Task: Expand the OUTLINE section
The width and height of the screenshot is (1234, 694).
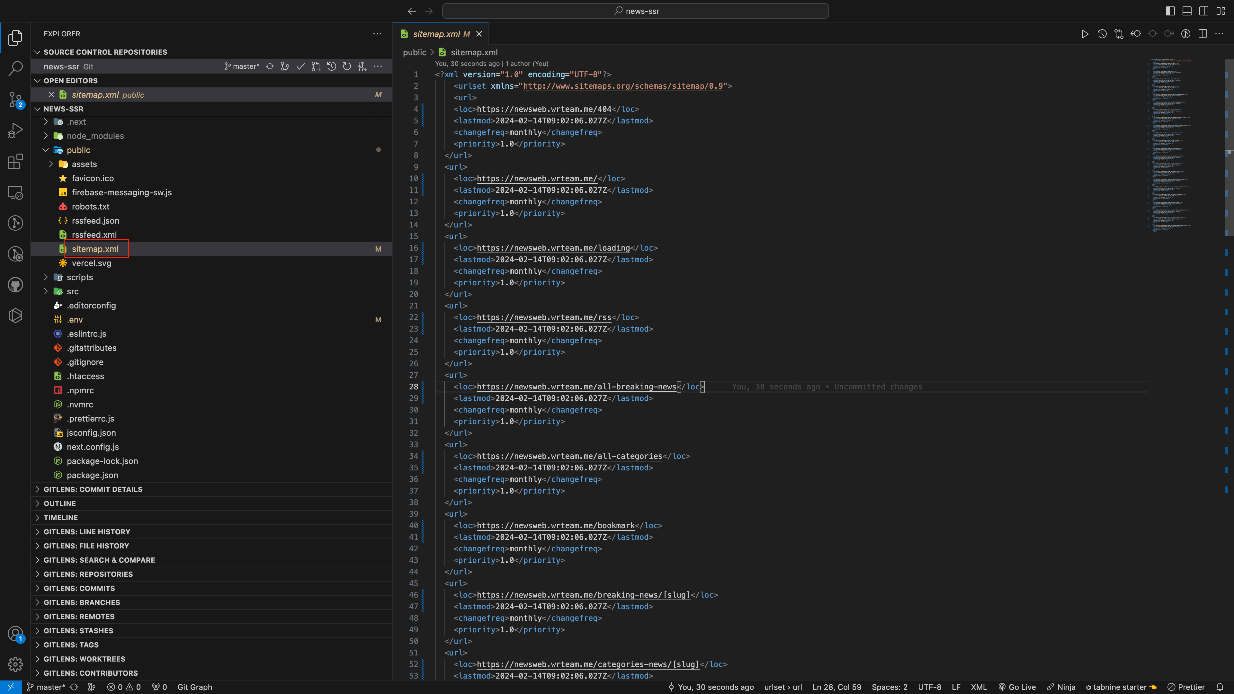Action: click(59, 503)
